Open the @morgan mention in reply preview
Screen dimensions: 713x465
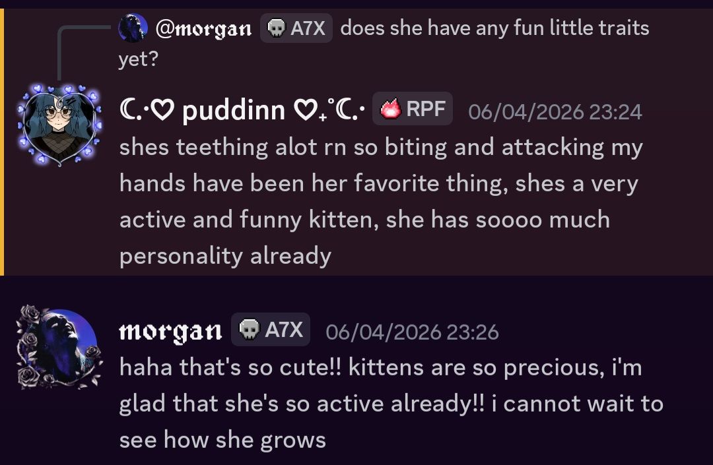click(203, 28)
